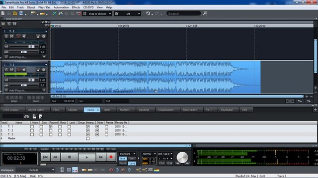318x178 pixels.
Task: Solo track T: 2
Action: (x=6, y=36)
